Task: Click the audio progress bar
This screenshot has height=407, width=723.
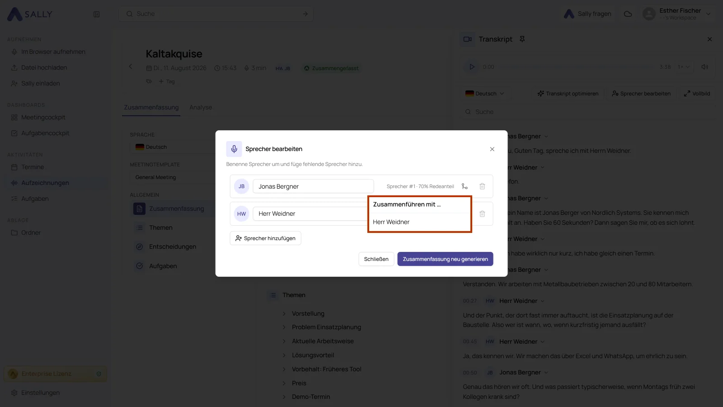Action: 577,67
